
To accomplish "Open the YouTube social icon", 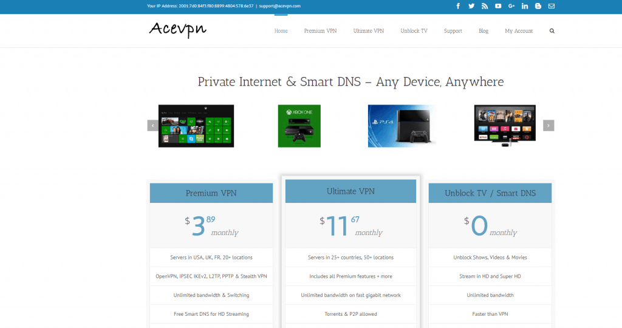I will [x=498, y=6].
